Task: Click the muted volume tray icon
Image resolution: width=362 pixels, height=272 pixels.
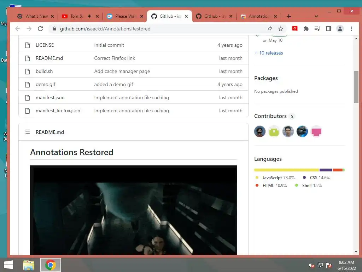Action: pyautogui.click(x=312, y=265)
